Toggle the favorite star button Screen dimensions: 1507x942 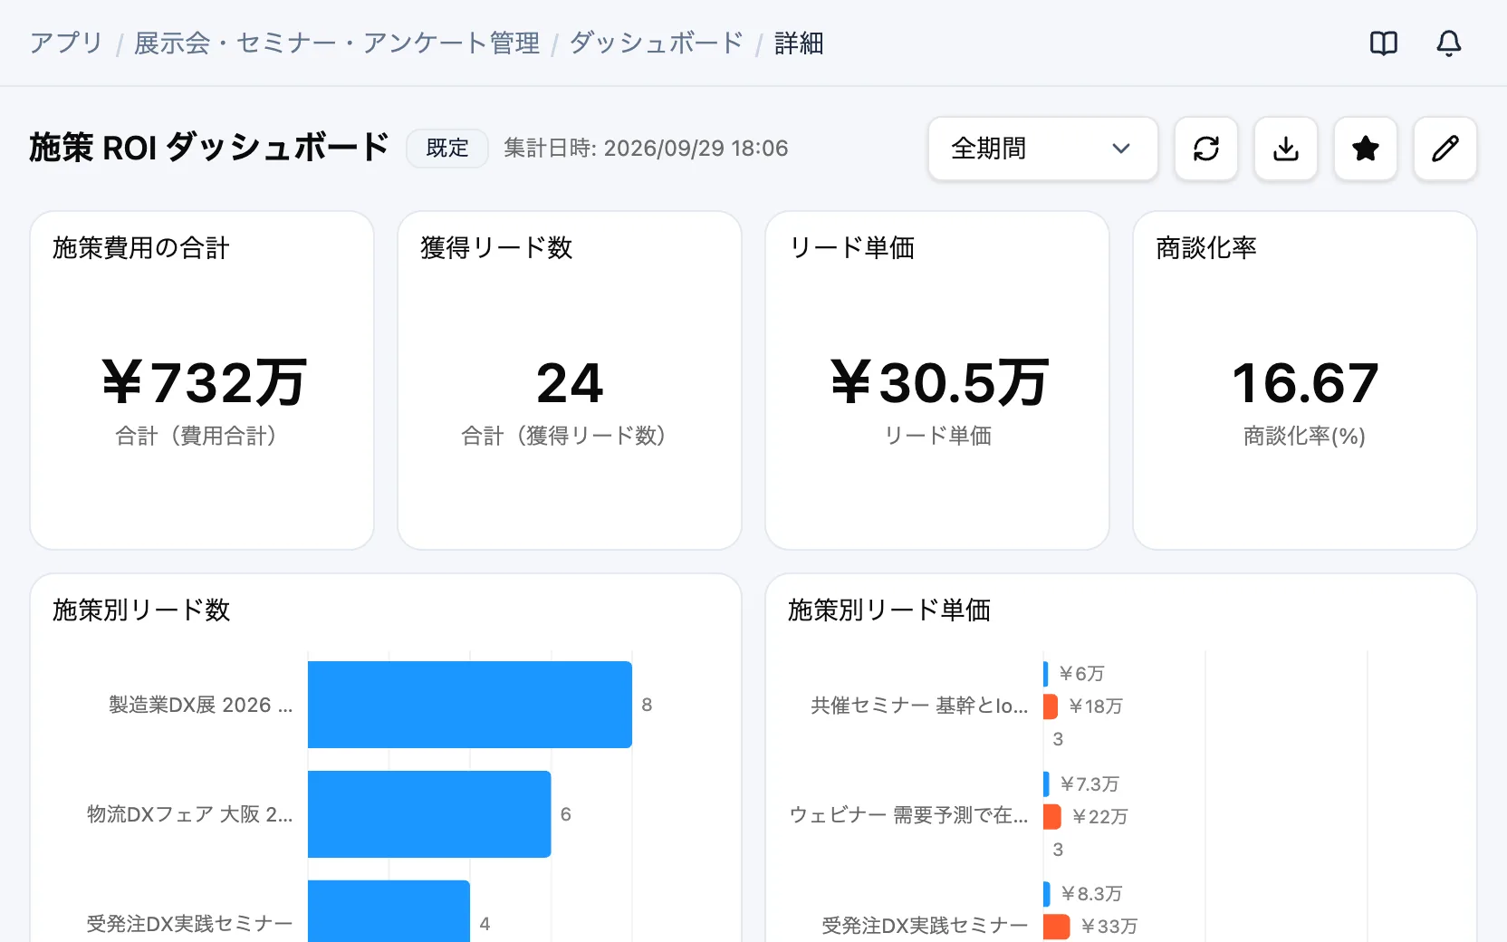coord(1365,149)
